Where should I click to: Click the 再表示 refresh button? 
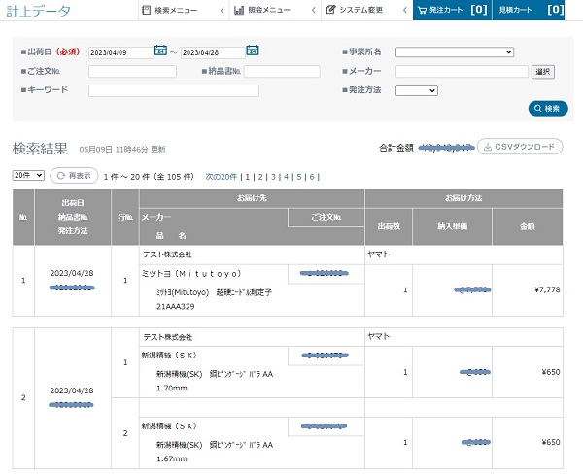pyautogui.click(x=75, y=176)
